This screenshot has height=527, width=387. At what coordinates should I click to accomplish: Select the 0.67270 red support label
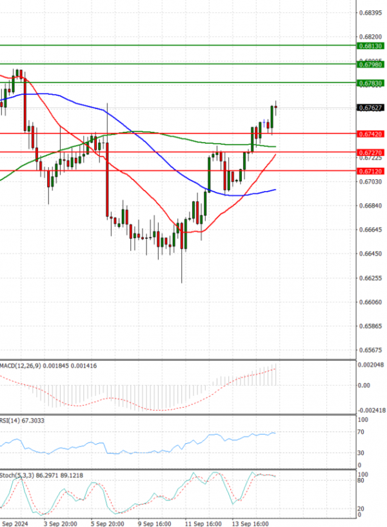coord(370,153)
